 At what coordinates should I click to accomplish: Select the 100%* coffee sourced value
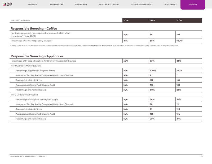coord(180,41)
